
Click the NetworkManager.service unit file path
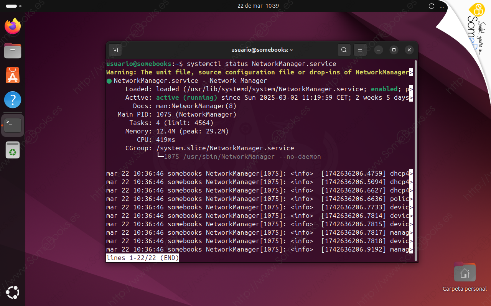(274, 89)
